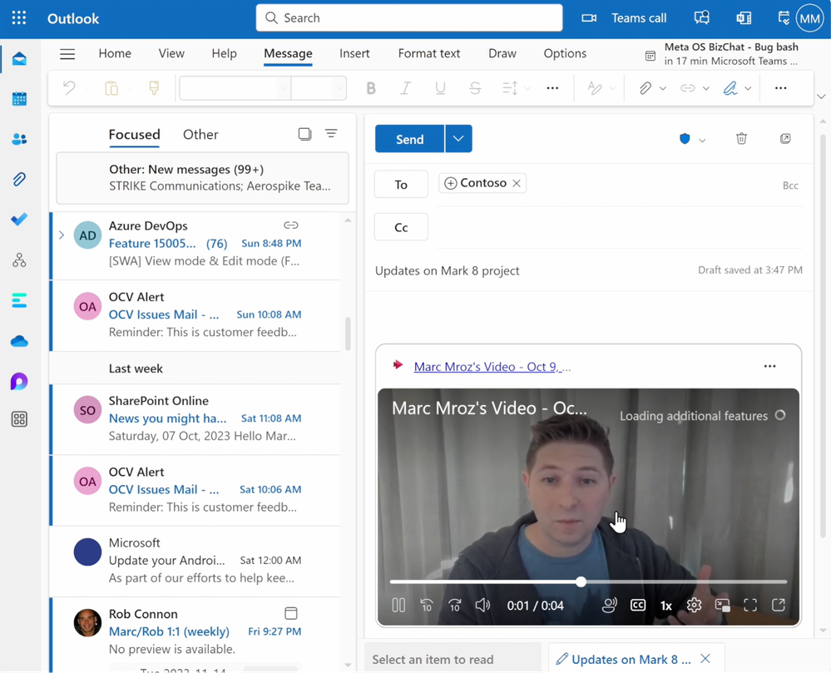
Task: Open OneDrive cloud icon in left rail
Action: pyautogui.click(x=20, y=341)
